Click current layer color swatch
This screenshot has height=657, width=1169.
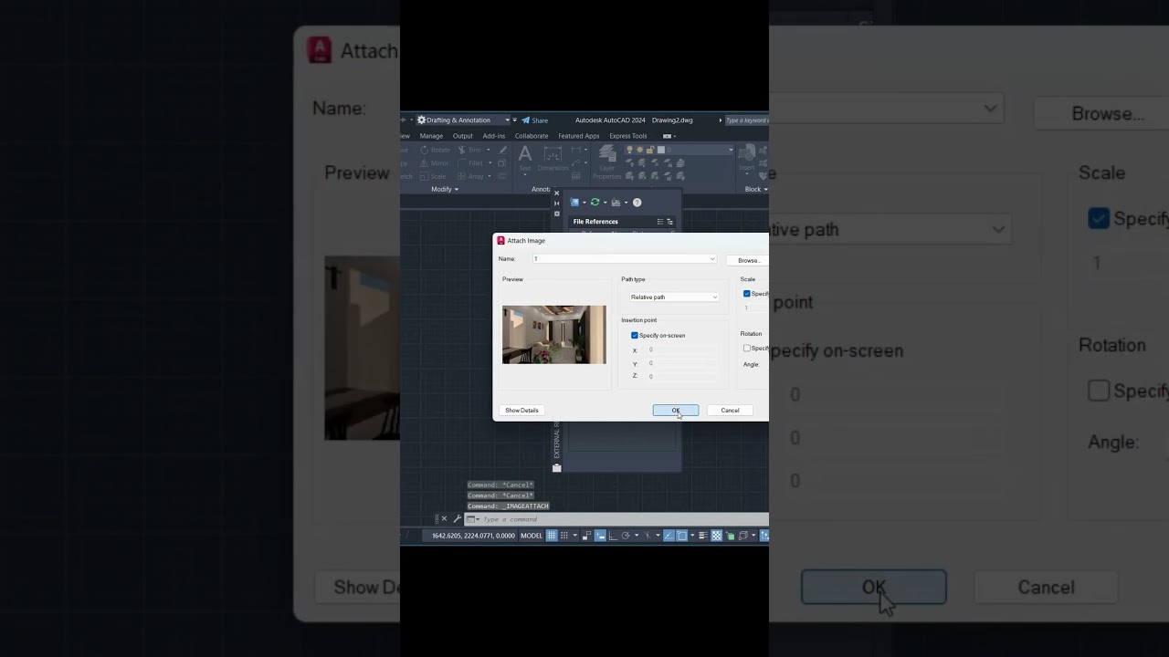pyautogui.click(x=661, y=150)
